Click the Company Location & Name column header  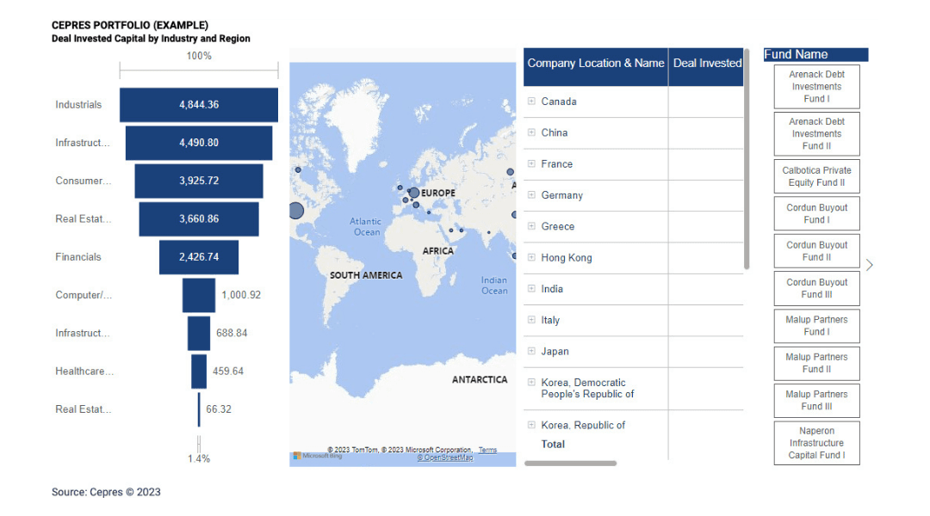(595, 63)
